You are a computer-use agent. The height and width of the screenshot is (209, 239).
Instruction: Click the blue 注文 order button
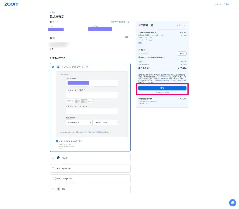[162, 88]
